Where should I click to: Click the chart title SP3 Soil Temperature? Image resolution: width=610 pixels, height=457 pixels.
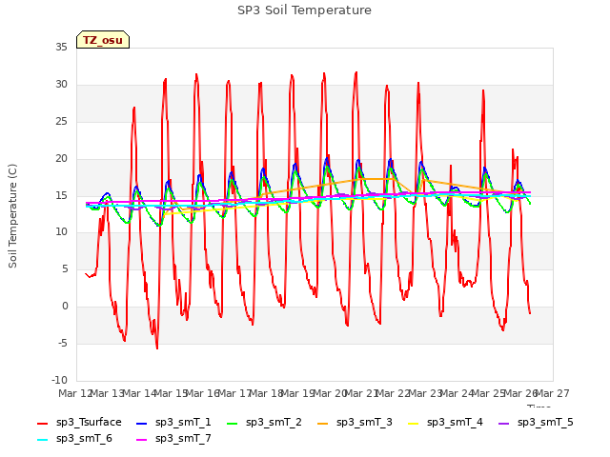[304, 10]
